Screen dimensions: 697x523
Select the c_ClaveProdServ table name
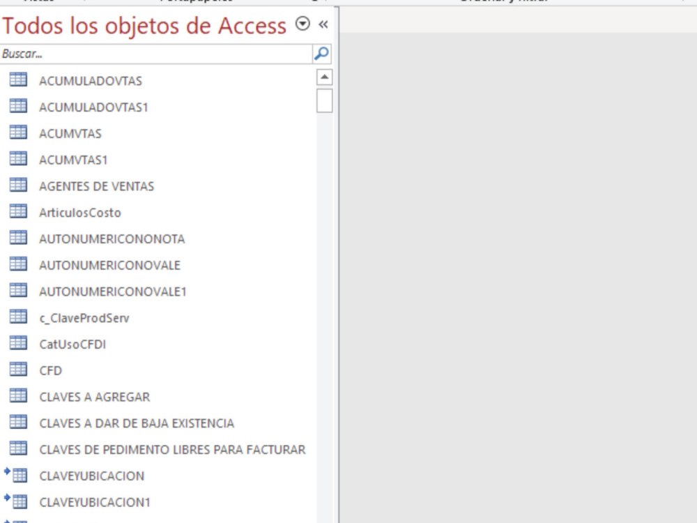tap(84, 318)
